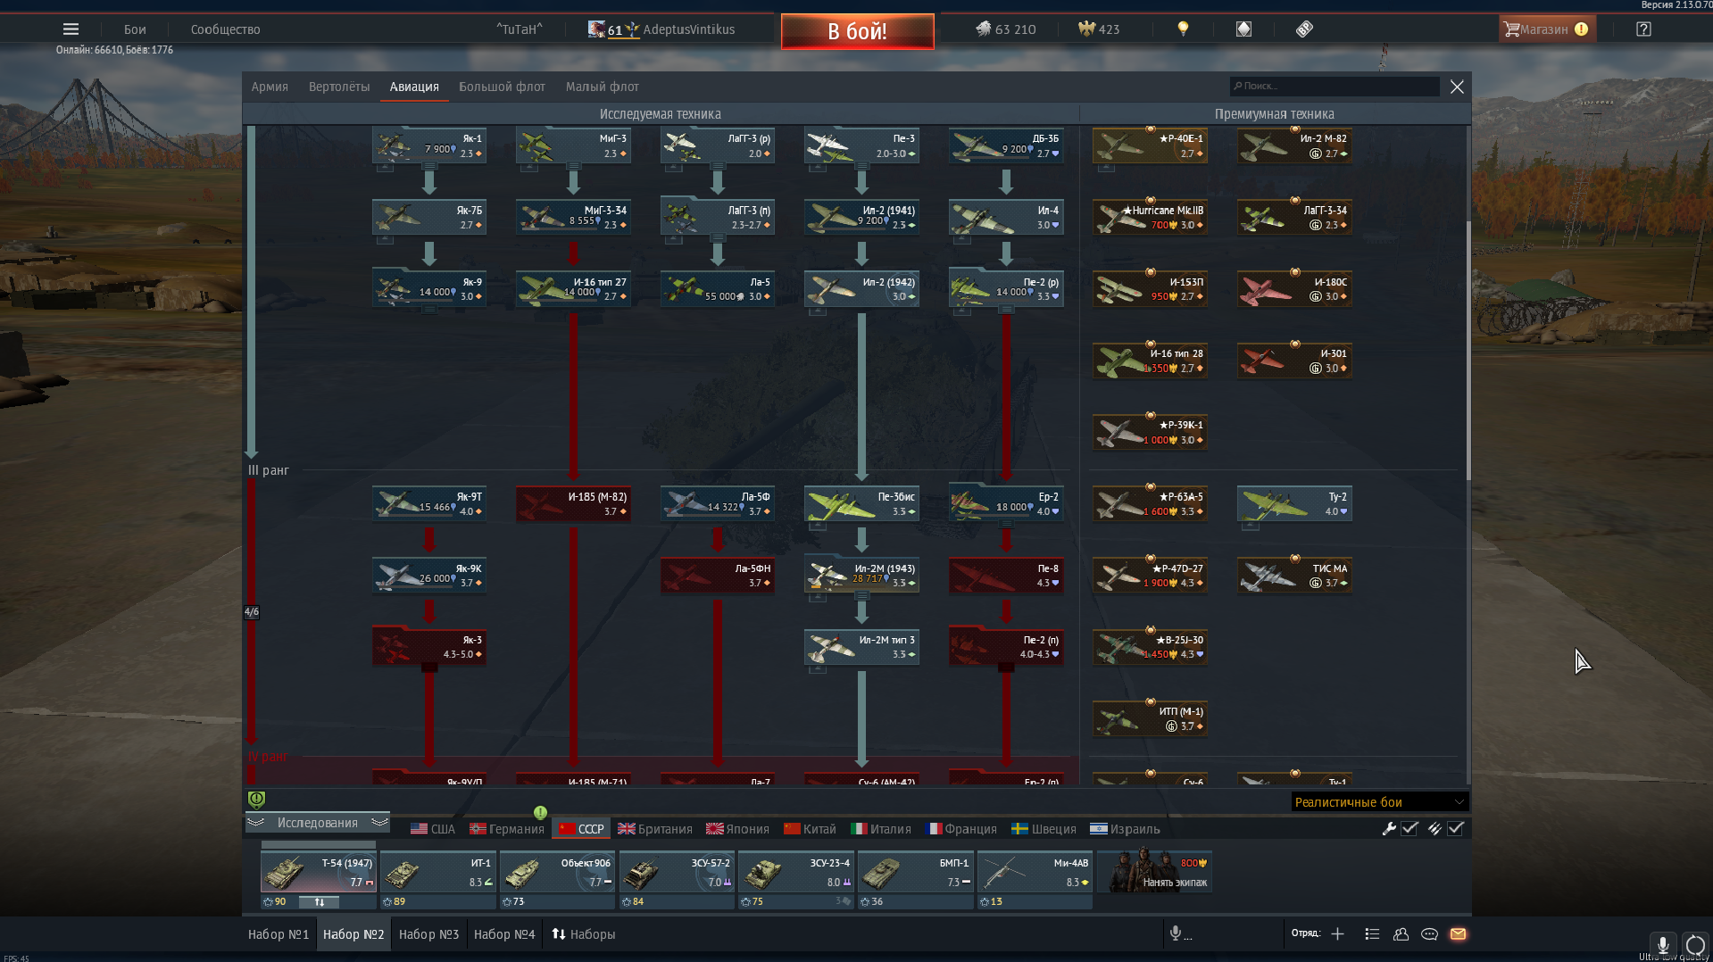The image size is (1713, 962).
Task: Switch to the Вертолёты tab
Action: coord(339,87)
